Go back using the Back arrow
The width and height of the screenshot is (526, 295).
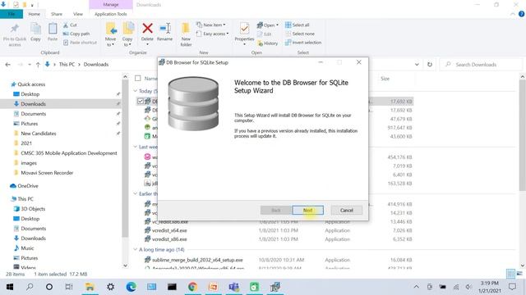7,65
